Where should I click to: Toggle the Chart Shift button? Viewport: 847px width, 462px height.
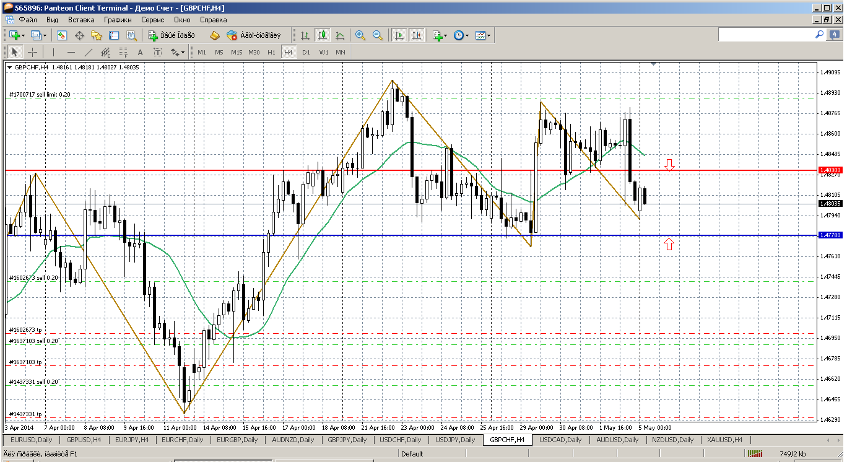coord(417,35)
